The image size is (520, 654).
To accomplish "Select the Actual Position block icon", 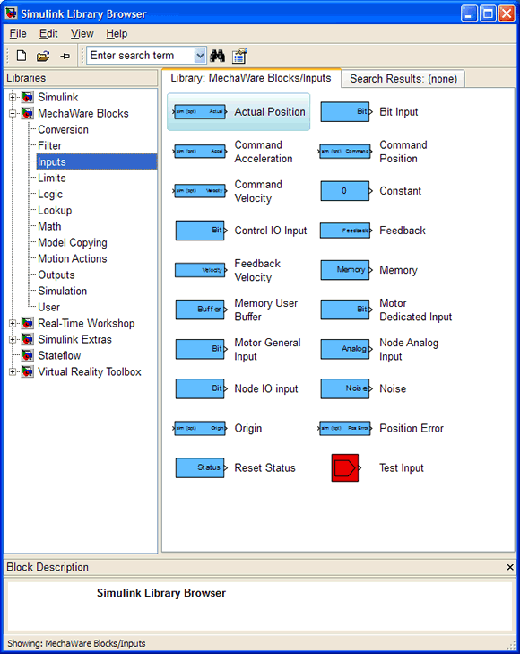I will [x=200, y=112].
